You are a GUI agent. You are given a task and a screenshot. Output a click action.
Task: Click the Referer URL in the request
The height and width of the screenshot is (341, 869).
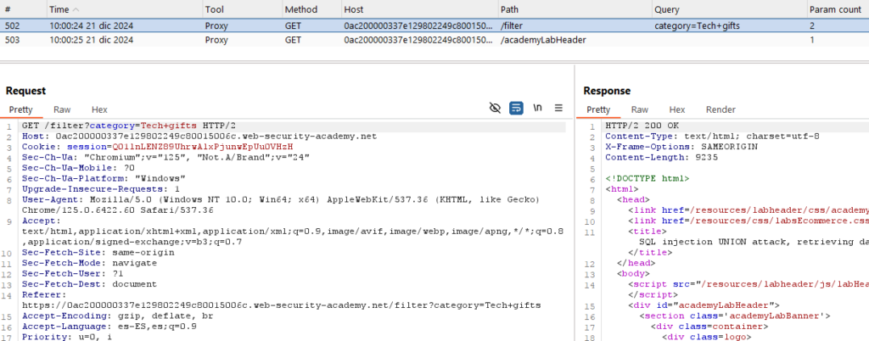point(281,305)
